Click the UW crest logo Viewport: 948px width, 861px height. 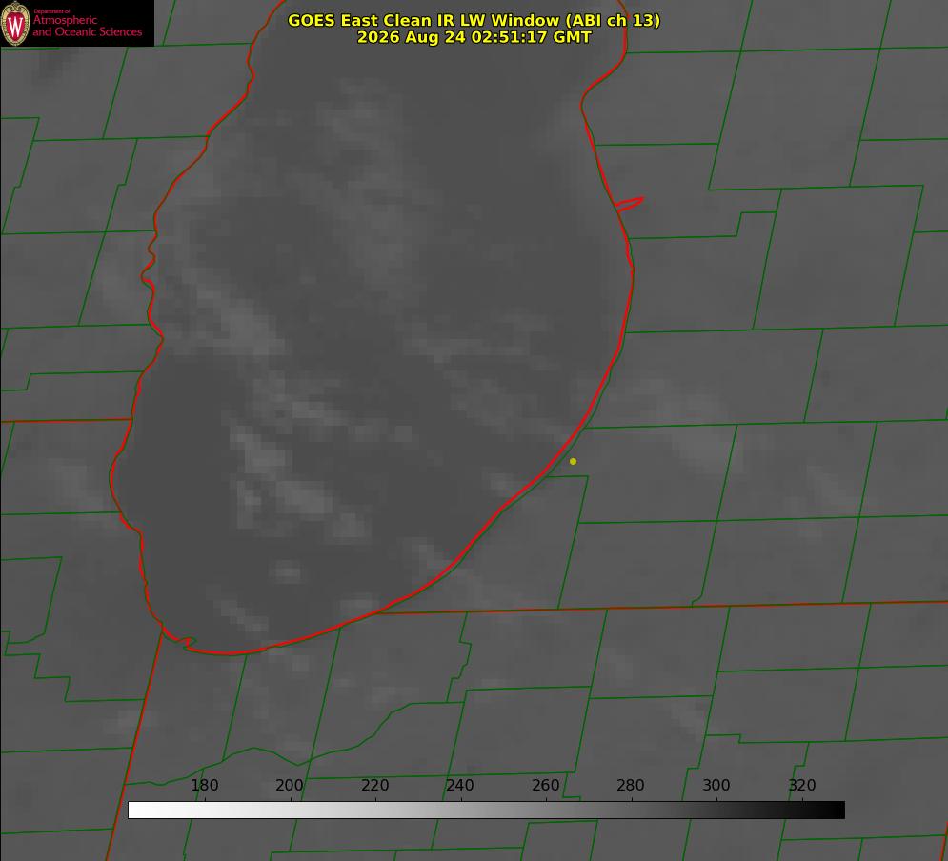pos(15,23)
